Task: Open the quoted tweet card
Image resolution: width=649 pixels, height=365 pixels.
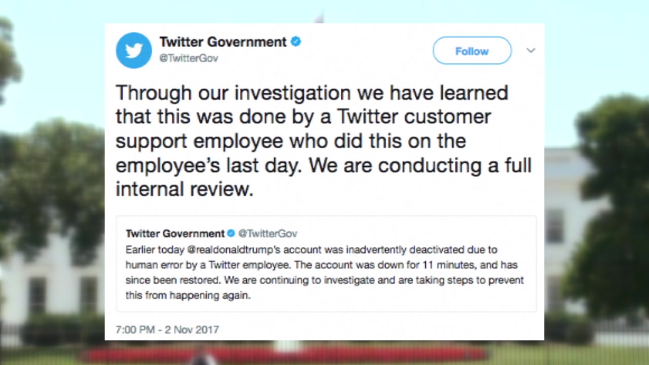Action: click(x=326, y=264)
